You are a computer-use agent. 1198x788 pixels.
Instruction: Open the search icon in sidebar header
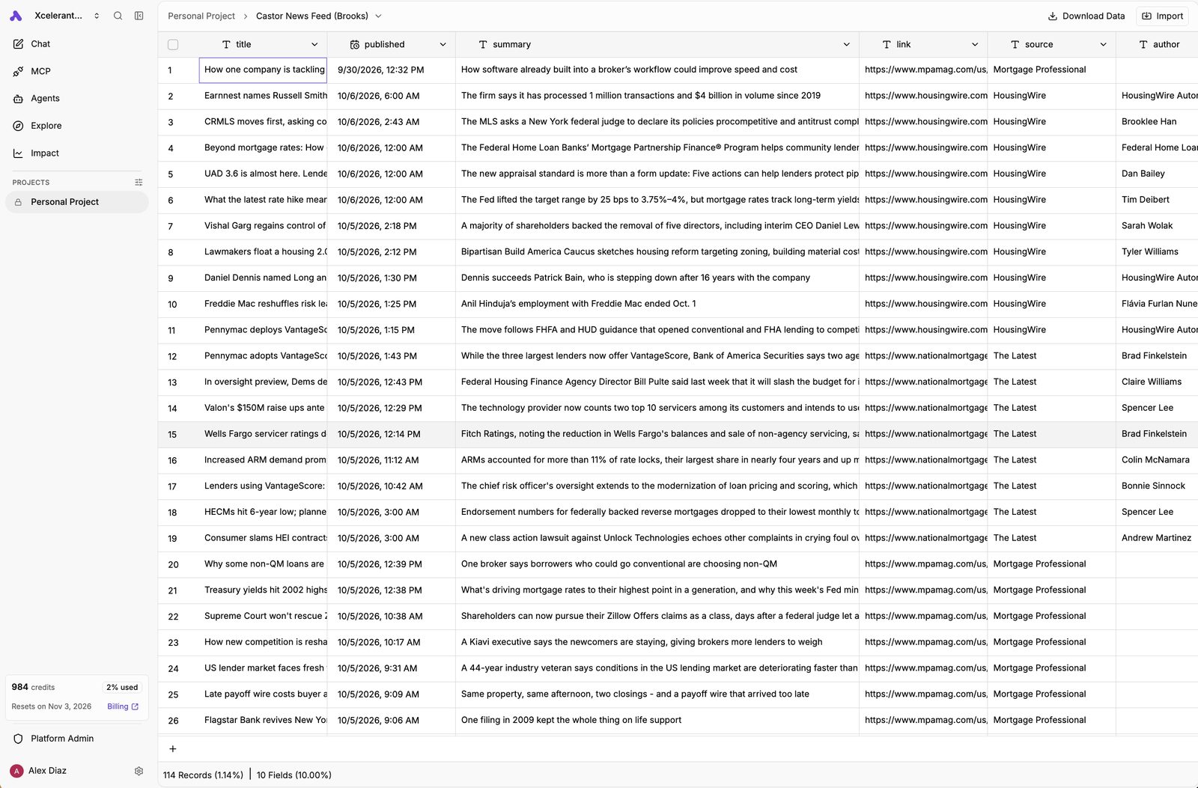pyautogui.click(x=118, y=16)
